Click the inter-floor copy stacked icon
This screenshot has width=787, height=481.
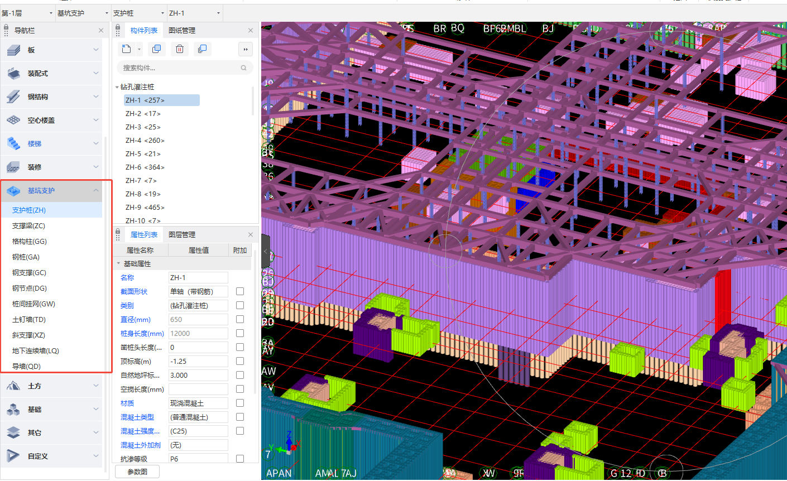pos(202,49)
